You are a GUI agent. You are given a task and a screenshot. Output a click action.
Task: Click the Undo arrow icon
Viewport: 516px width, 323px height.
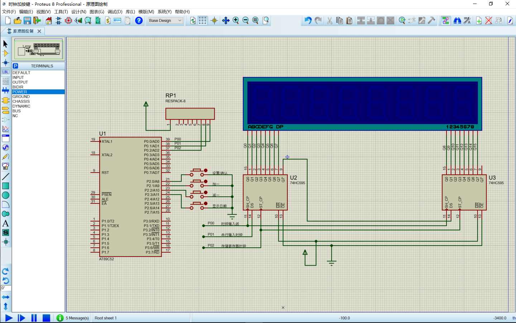308,20
